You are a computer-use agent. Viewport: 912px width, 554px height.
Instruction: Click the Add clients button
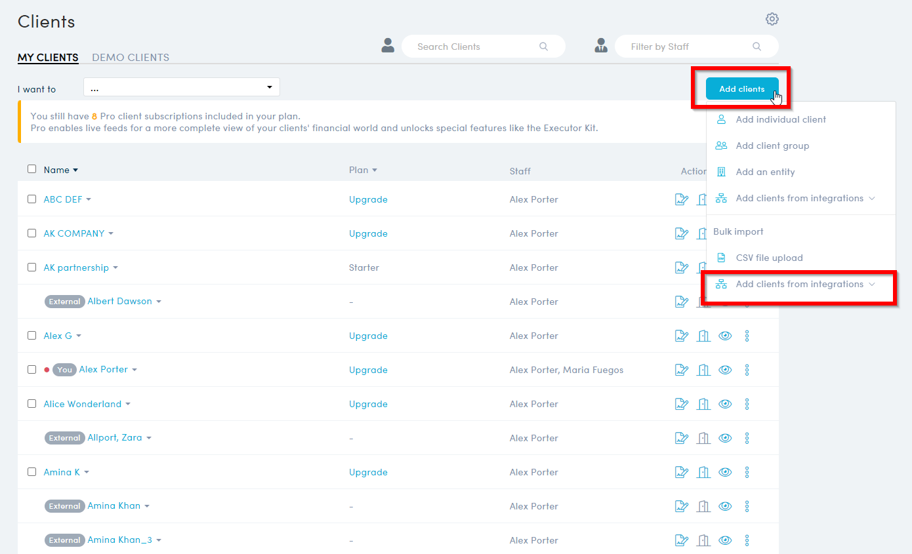tap(742, 89)
